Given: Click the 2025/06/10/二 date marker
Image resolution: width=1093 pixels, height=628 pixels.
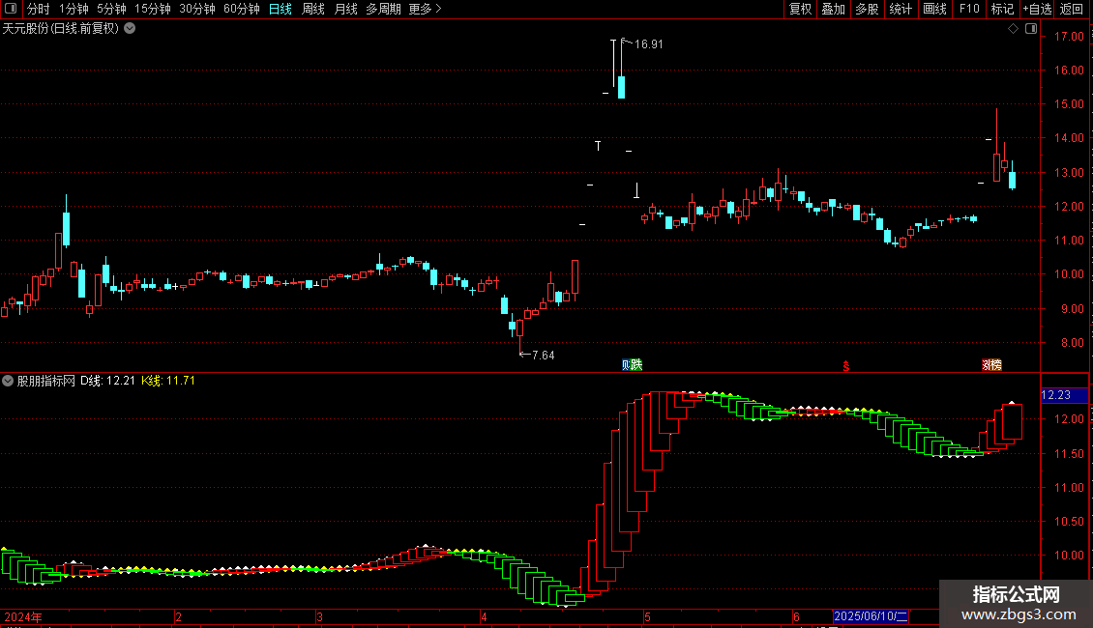Looking at the screenshot, I should coord(871,616).
